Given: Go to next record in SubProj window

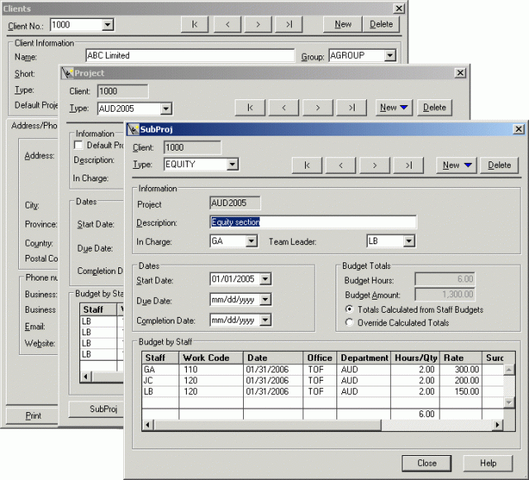Looking at the screenshot, I should pos(374,165).
